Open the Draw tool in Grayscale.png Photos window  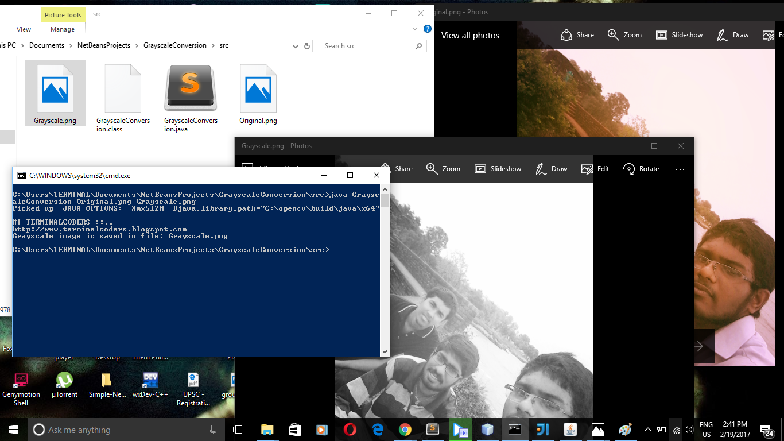coord(551,168)
